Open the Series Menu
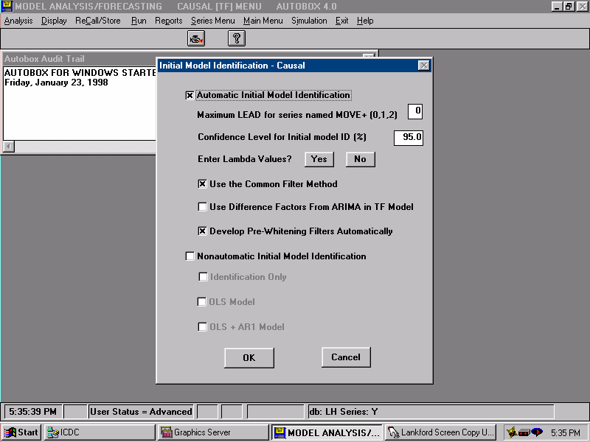Screen dimensions: 590x442 point(212,21)
